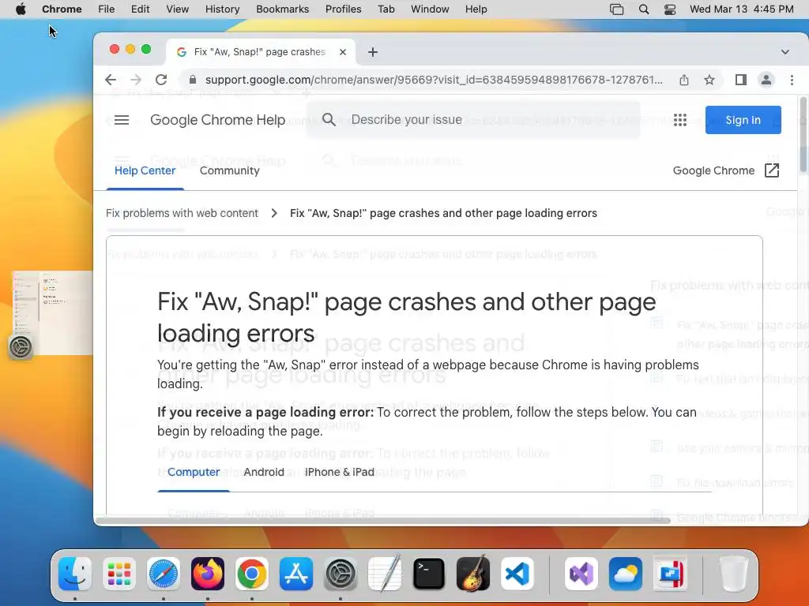
Task: Open the Help menu in the menu bar
Action: (x=476, y=9)
